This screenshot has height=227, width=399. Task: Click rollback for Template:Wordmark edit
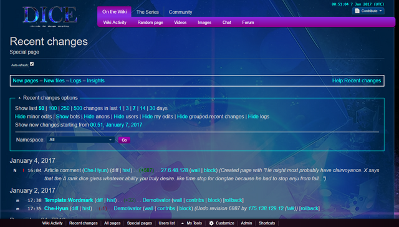coord(233,200)
